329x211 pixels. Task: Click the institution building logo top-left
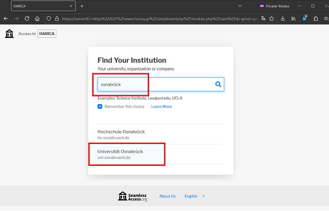click(9, 33)
